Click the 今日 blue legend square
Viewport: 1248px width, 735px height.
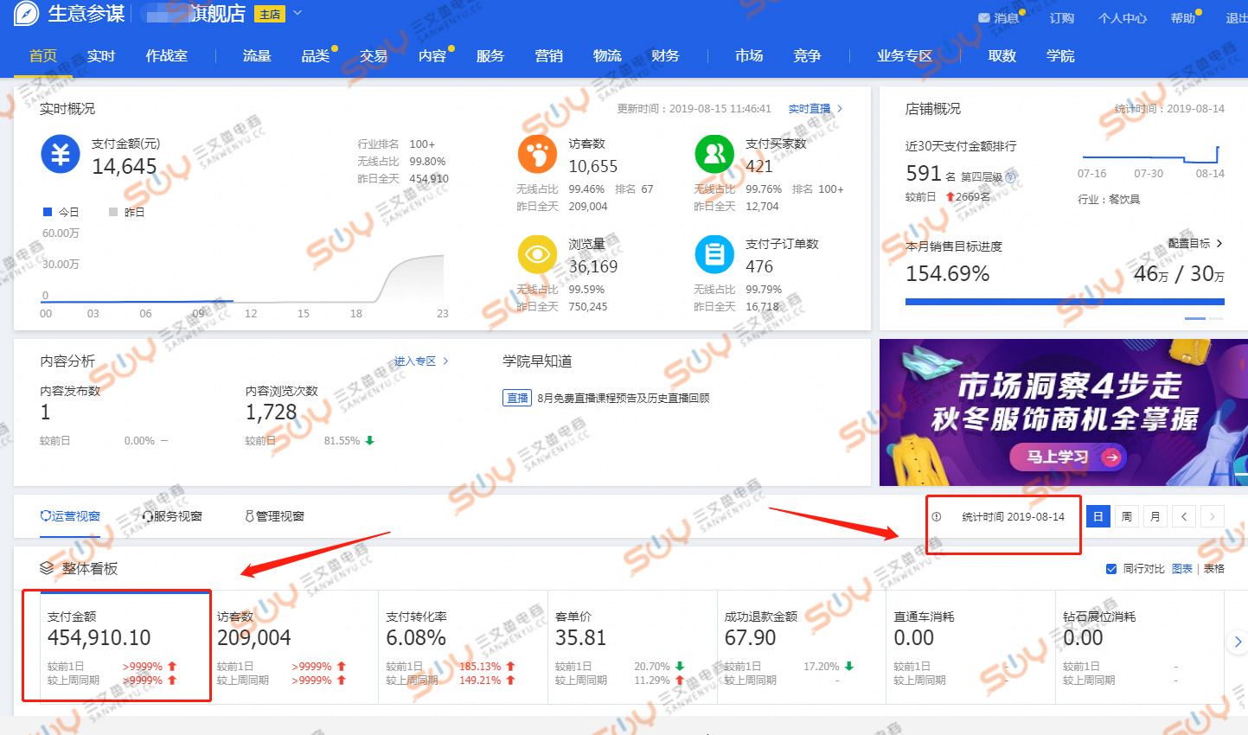pos(48,212)
